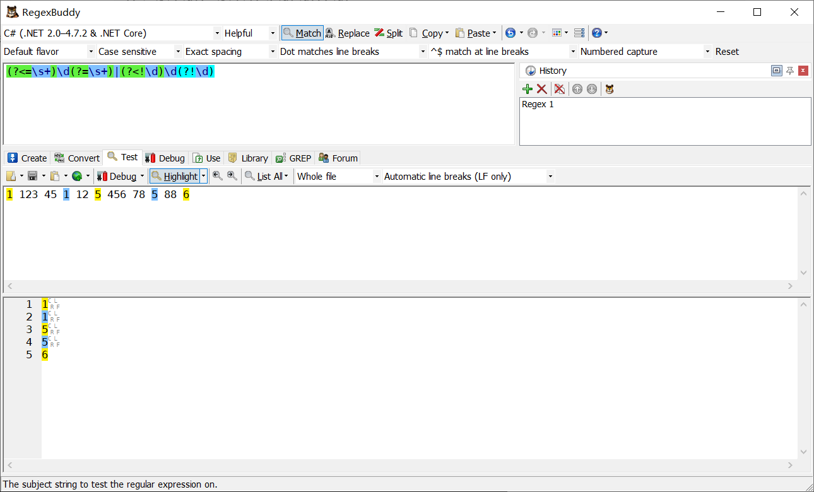Open the Copy menu arrow
Screen dimensions: 814x492
(x=447, y=33)
